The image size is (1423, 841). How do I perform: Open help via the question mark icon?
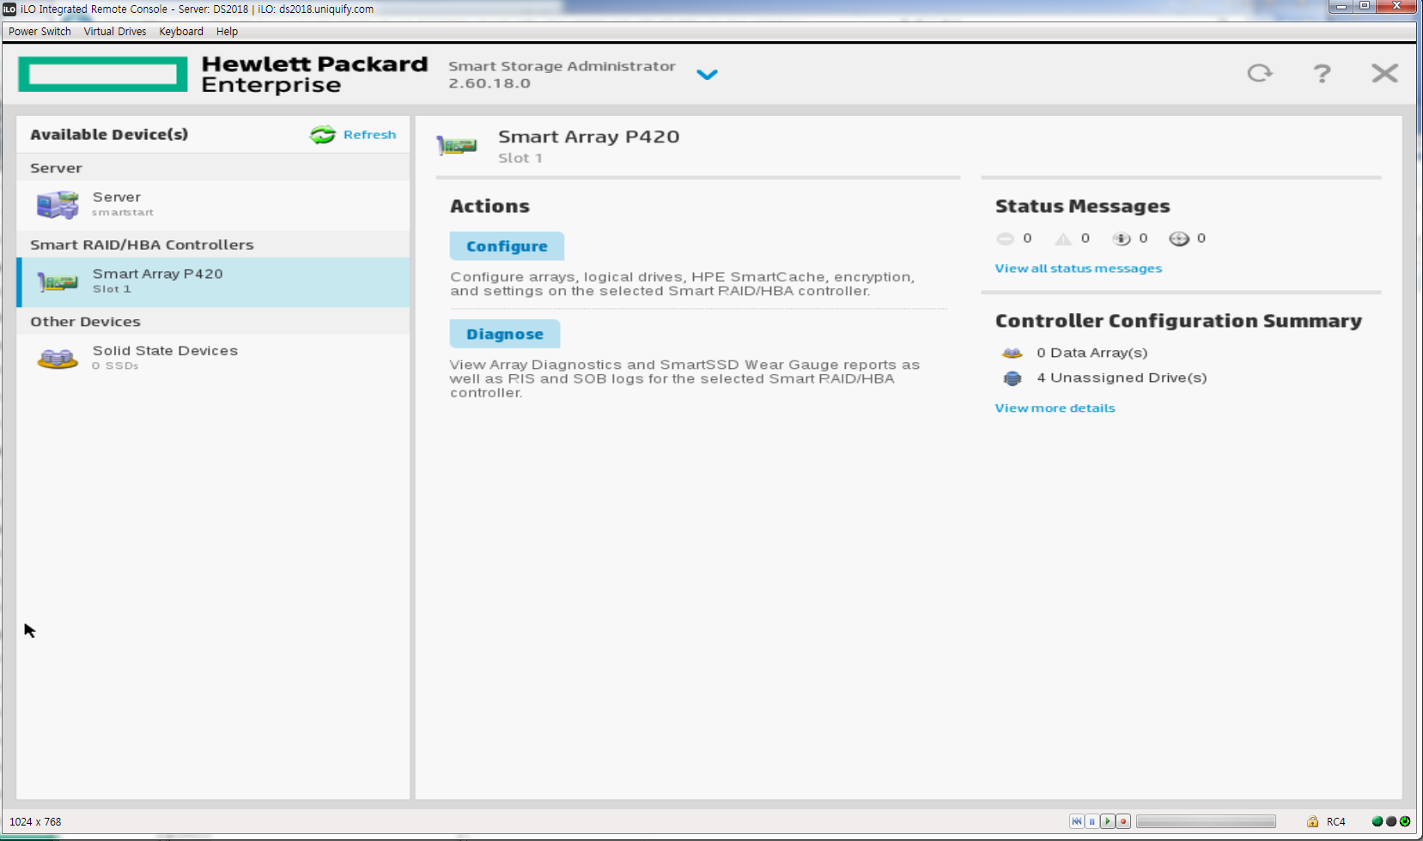point(1323,73)
